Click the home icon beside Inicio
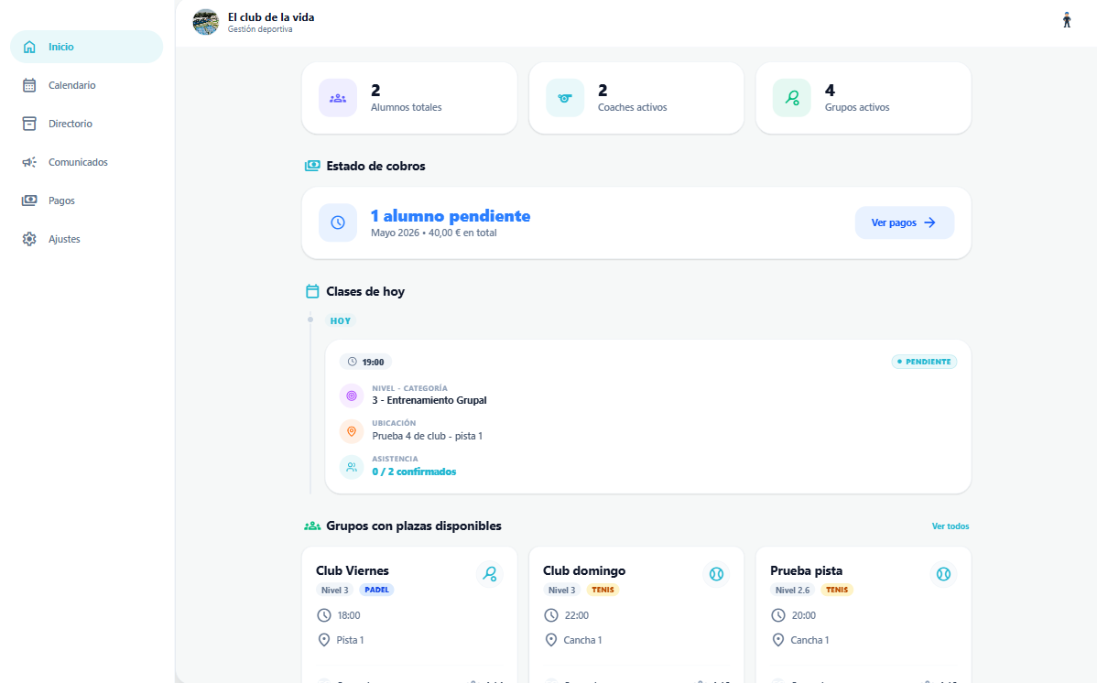 tap(29, 47)
